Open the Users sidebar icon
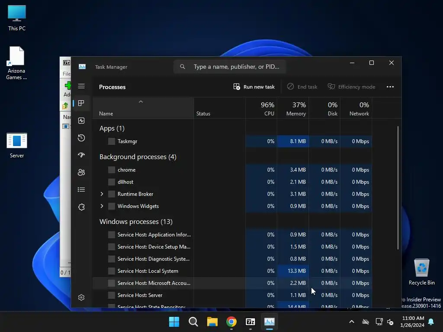Image resolution: width=443 pixels, height=332 pixels. click(81, 172)
